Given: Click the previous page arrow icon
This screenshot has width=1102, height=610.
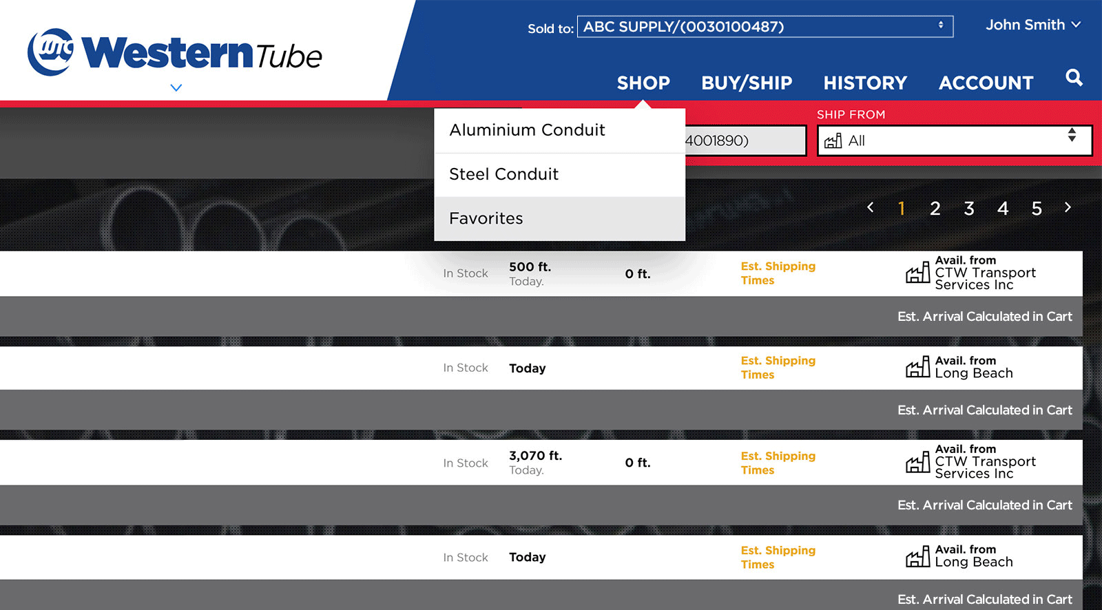Looking at the screenshot, I should [871, 207].
